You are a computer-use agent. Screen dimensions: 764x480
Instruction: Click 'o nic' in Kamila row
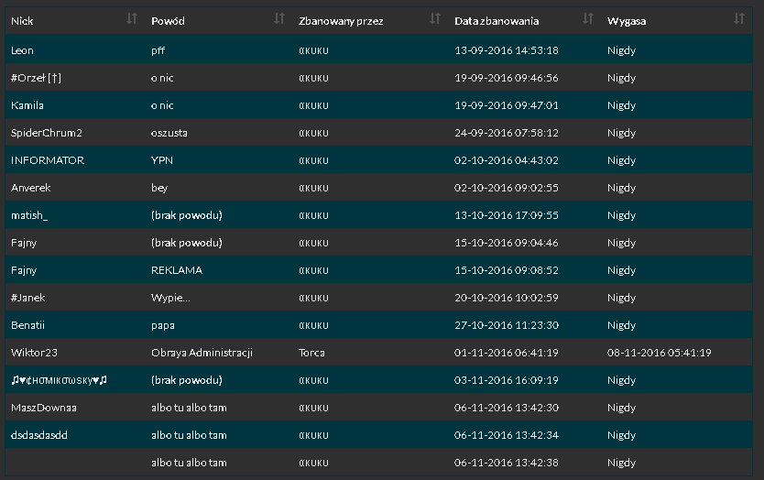tap(162, 105)
